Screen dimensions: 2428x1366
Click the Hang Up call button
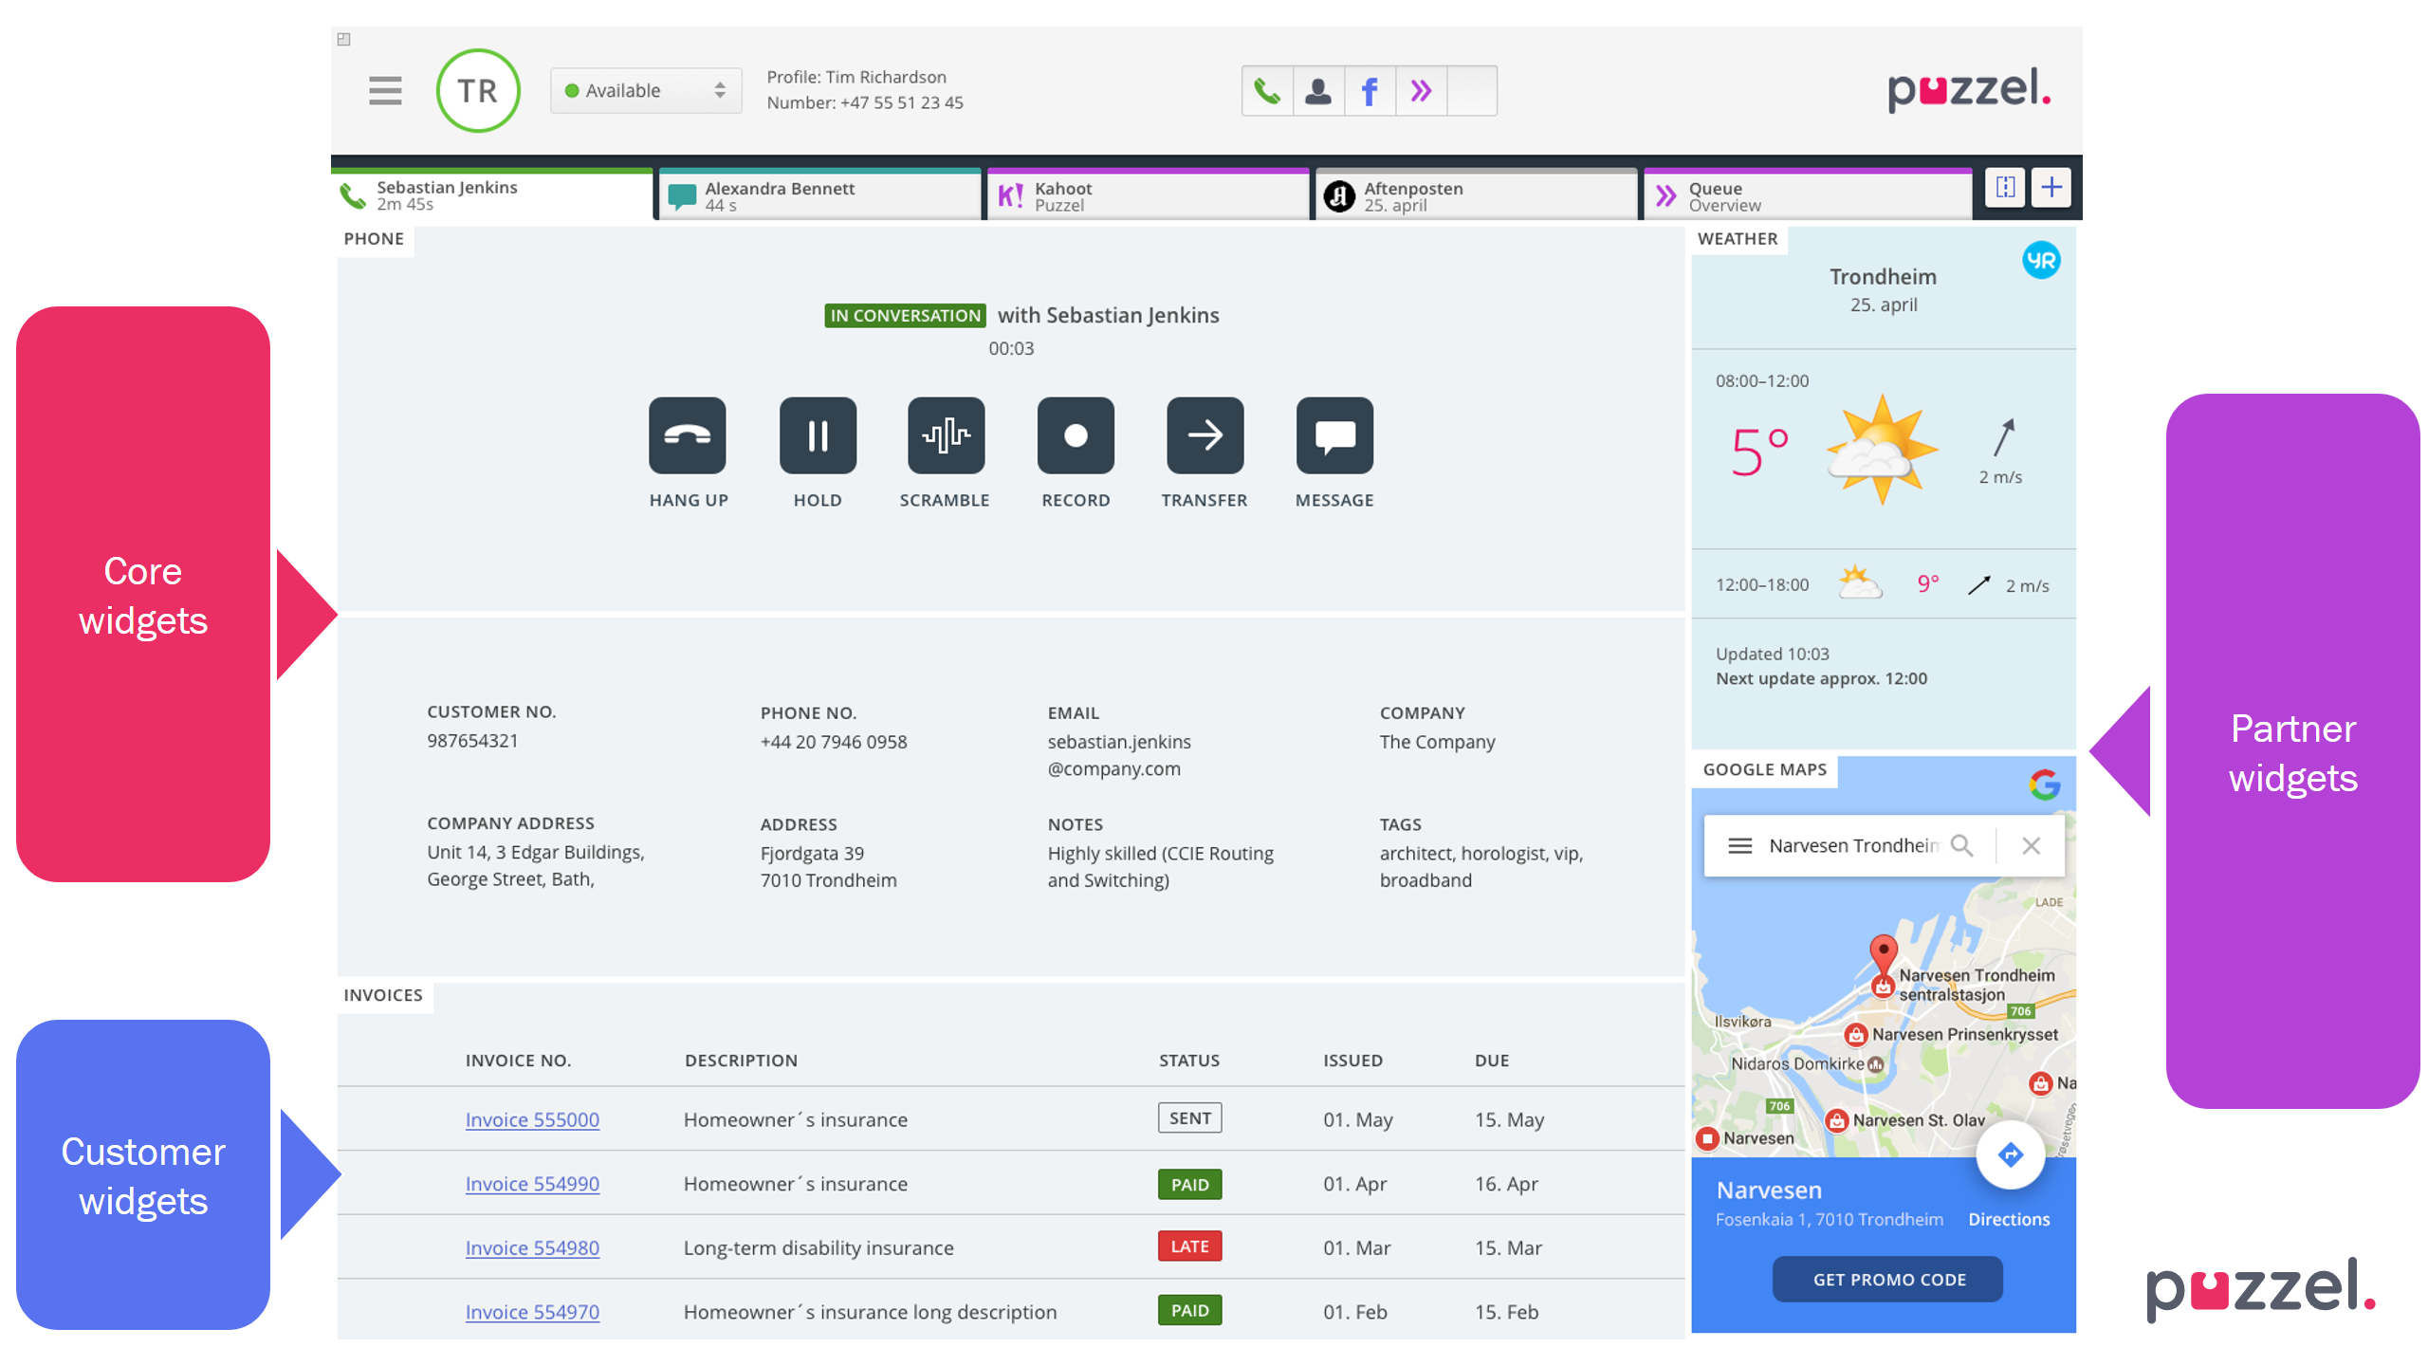(x=687, y=435)
